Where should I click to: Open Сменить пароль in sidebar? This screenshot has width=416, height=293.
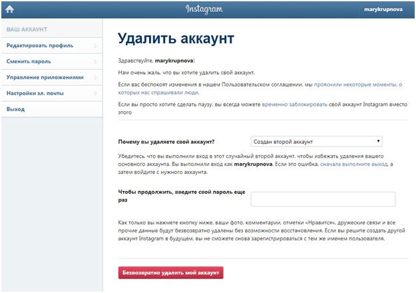point(52,61)
